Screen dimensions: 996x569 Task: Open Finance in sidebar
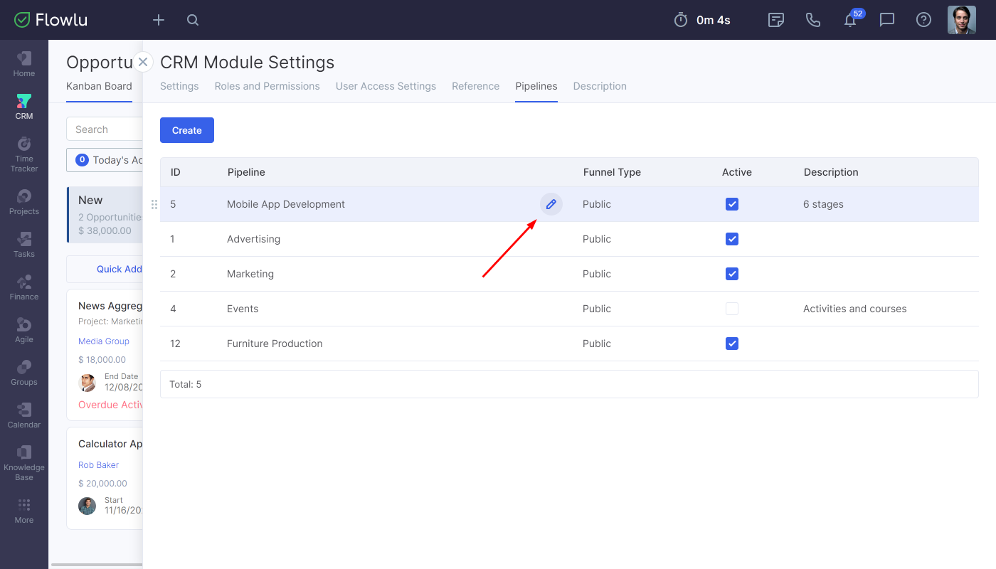click(x=24, y=287)
